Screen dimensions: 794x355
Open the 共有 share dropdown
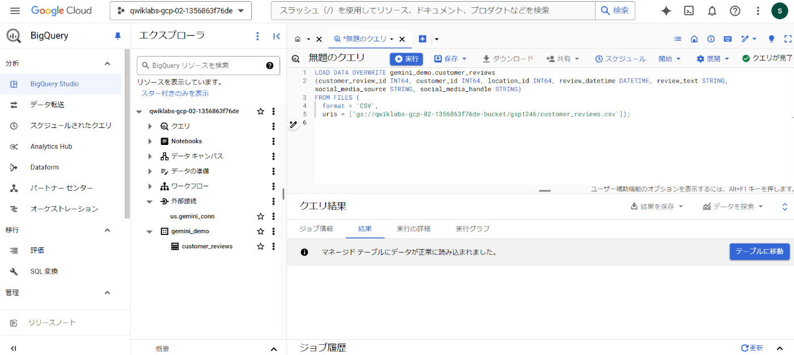coord(563,59)
